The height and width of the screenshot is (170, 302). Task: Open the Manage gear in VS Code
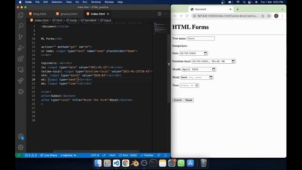tap(21, 147)
